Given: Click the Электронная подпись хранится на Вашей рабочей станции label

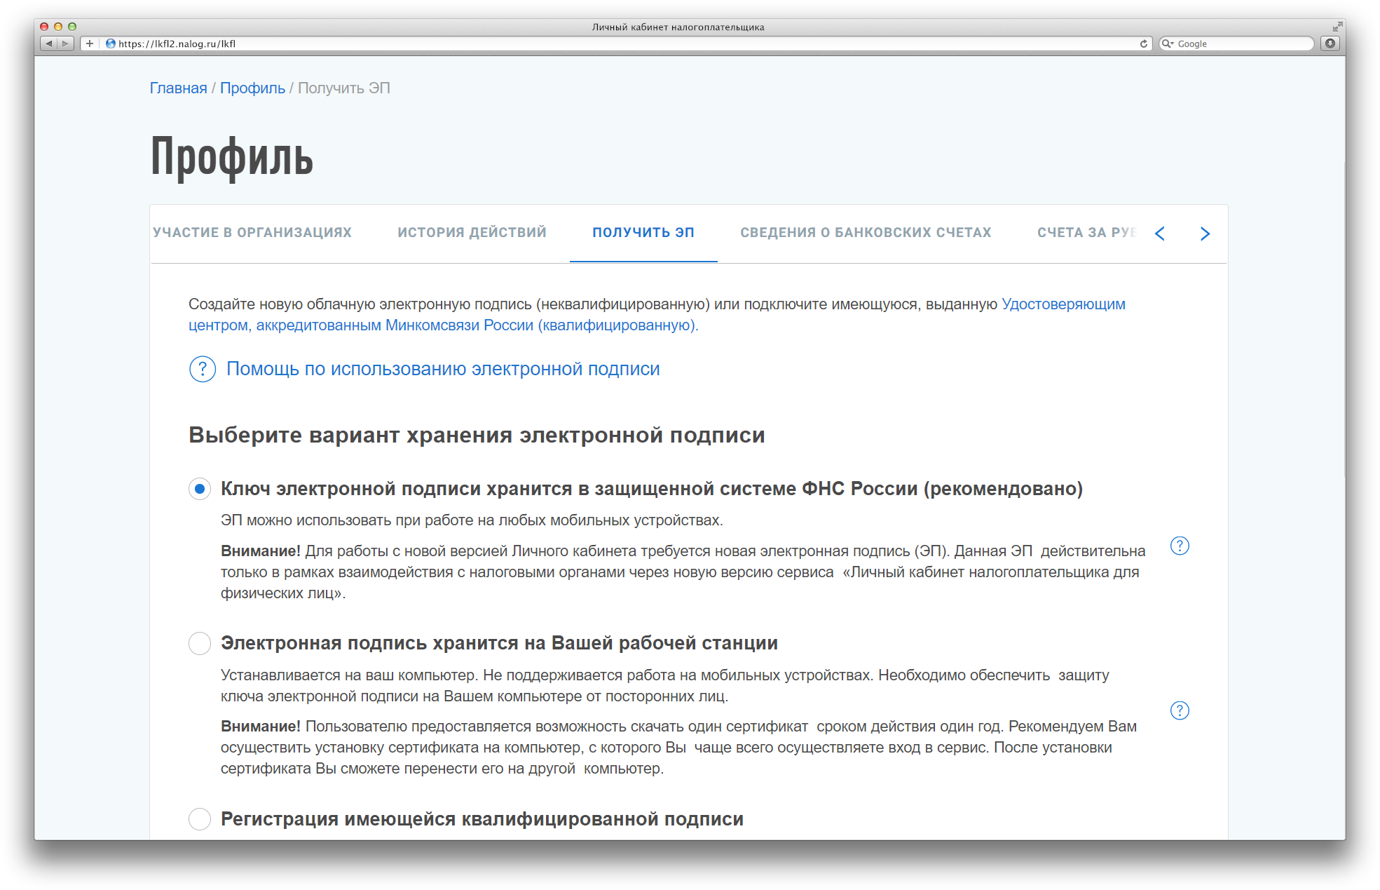Looking at the screenshot, I should [499, 643].
